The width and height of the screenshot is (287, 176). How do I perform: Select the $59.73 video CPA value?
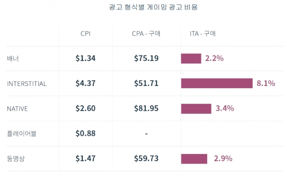[146, 158]
